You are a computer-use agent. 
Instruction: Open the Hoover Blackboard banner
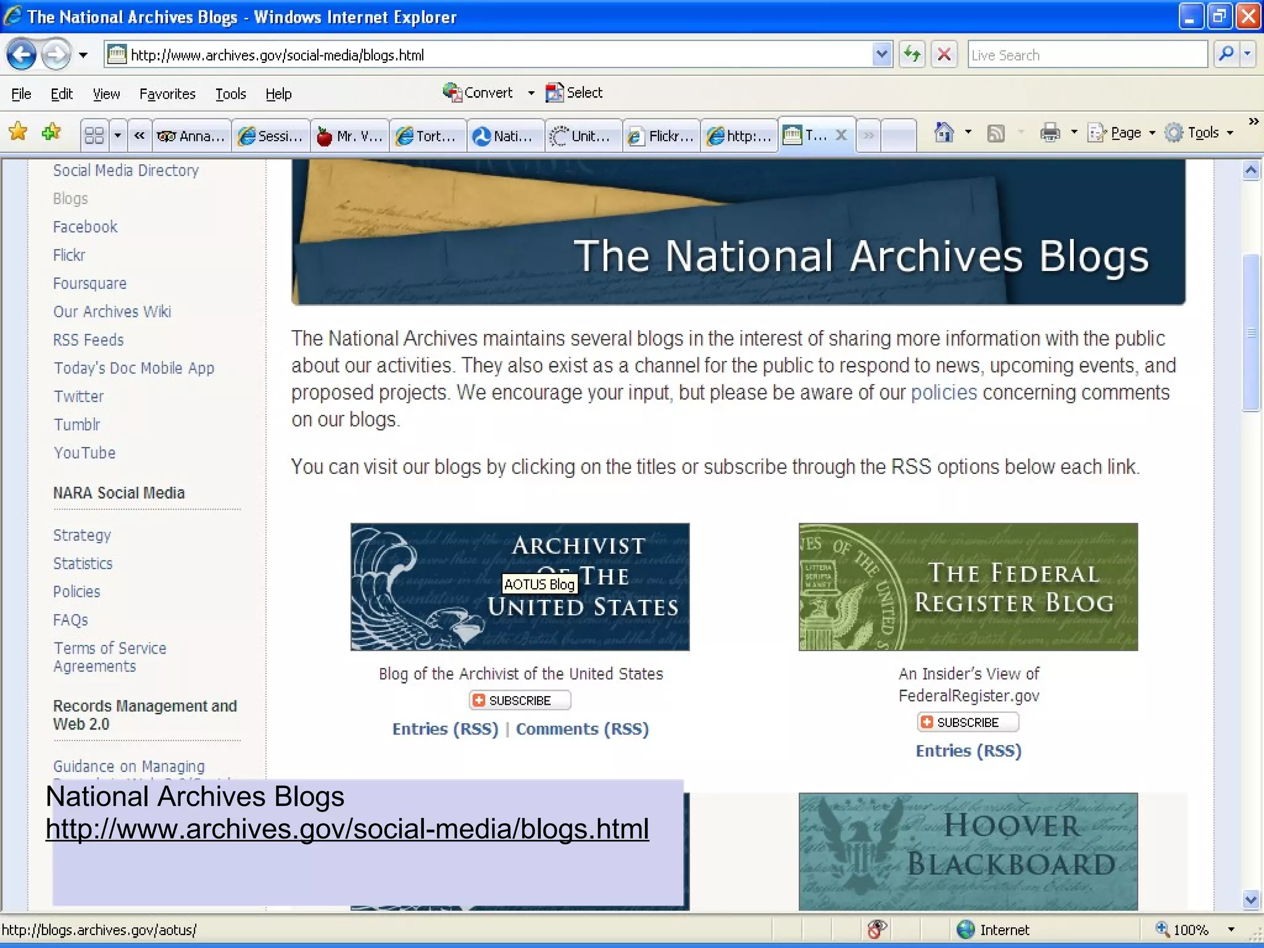[968, 852]
